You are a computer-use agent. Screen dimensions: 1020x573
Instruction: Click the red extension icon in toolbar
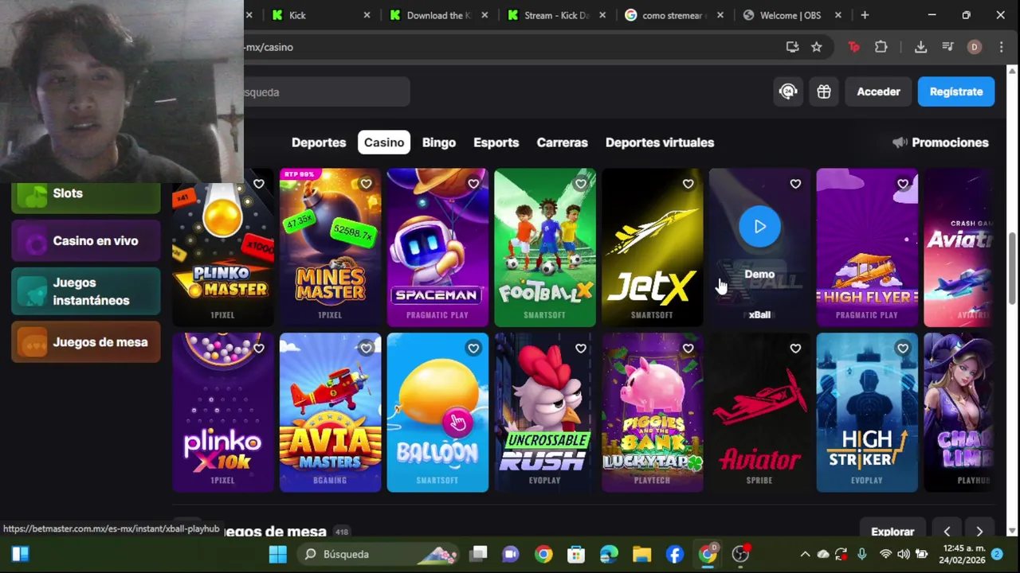(853, 47)
